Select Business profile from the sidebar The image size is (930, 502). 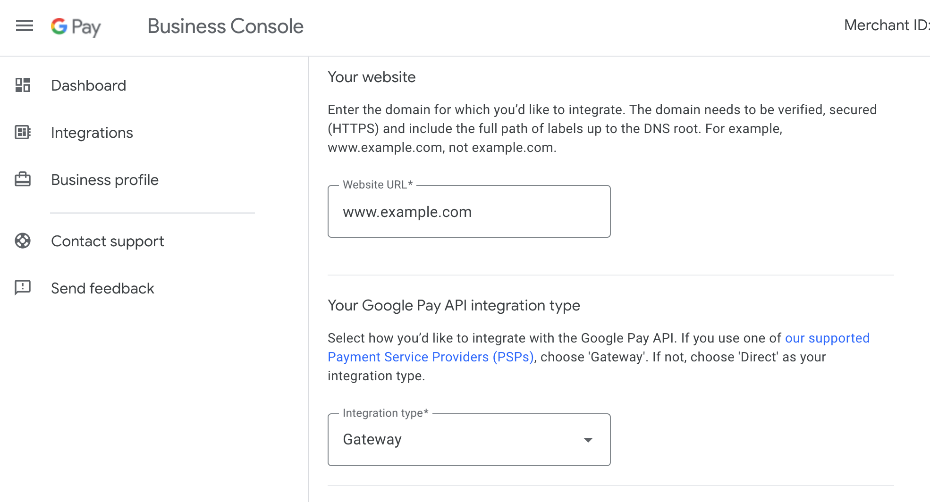pyautogui.click(x=105, y=180)
